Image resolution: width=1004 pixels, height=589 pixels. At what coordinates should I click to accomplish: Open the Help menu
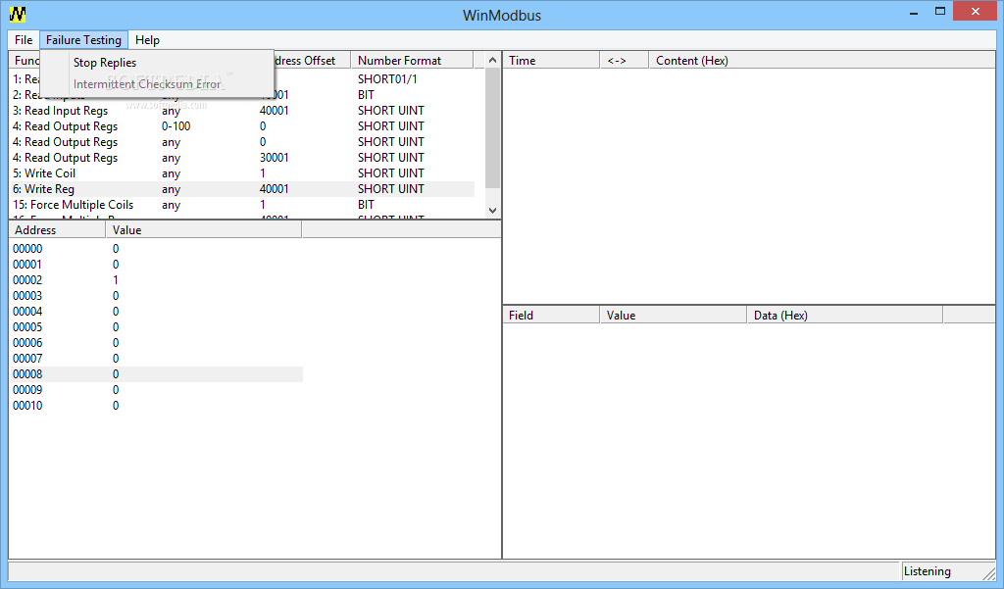pyautogui.click(x=147, y=40)
